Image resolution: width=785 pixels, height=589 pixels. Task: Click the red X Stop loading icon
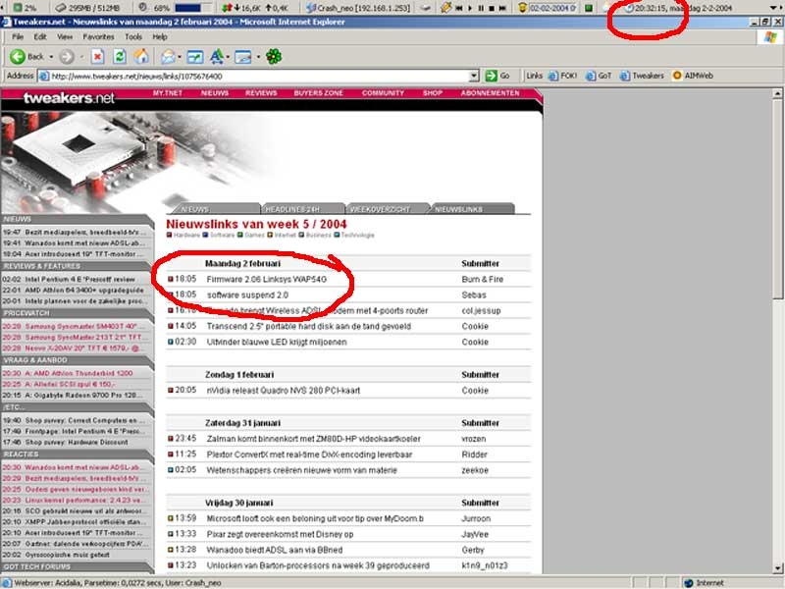97,57
